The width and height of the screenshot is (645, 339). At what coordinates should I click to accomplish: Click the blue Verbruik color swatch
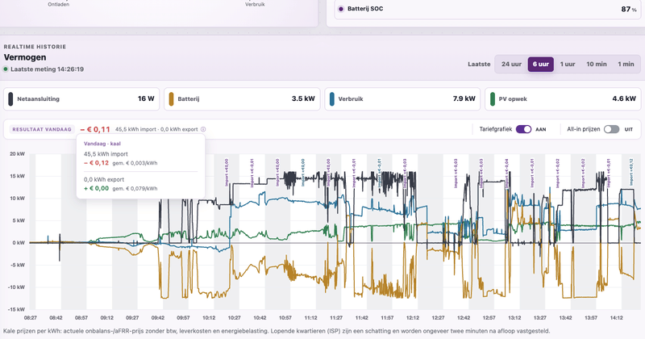point(331,98)
